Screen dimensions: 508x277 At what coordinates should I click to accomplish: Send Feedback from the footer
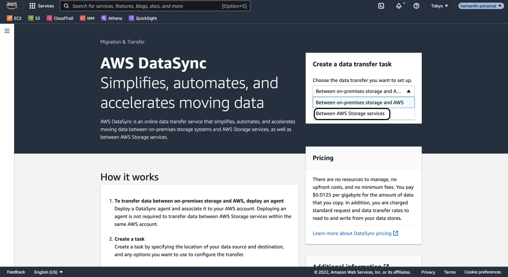(16, 272)
